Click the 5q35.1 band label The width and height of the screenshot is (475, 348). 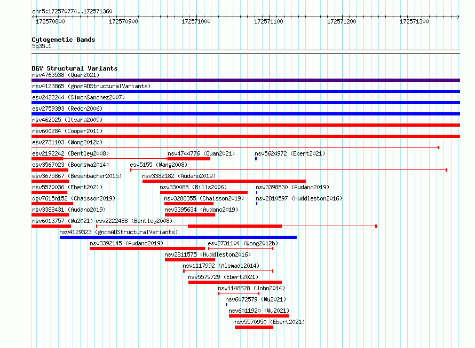click(42, 46)
